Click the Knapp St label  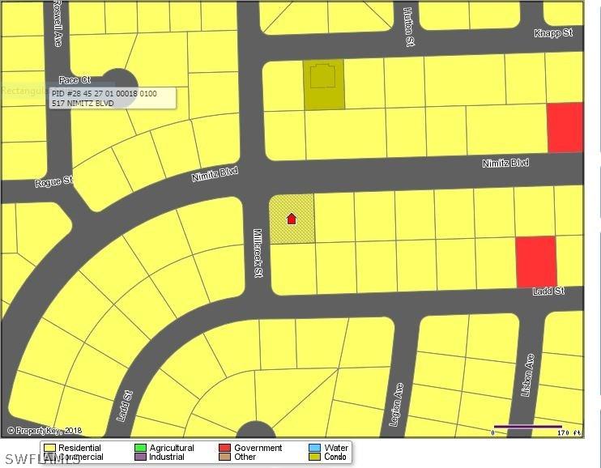[x=553, y=33]
